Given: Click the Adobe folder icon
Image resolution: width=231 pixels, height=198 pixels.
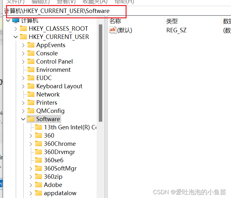Looking at the screenshot, I should [x=38, y=185].
